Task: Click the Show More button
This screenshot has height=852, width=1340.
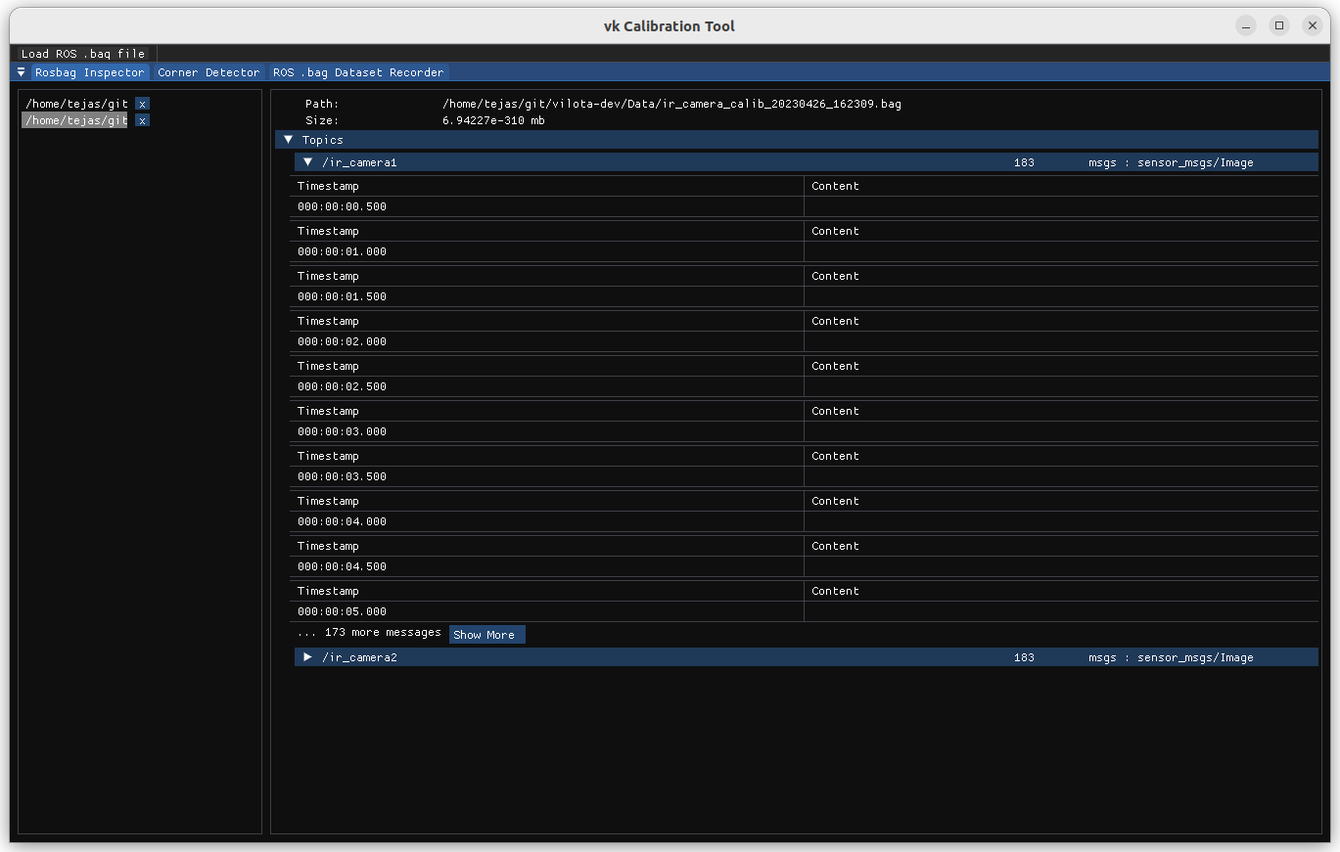Action: tap(487, 635)
